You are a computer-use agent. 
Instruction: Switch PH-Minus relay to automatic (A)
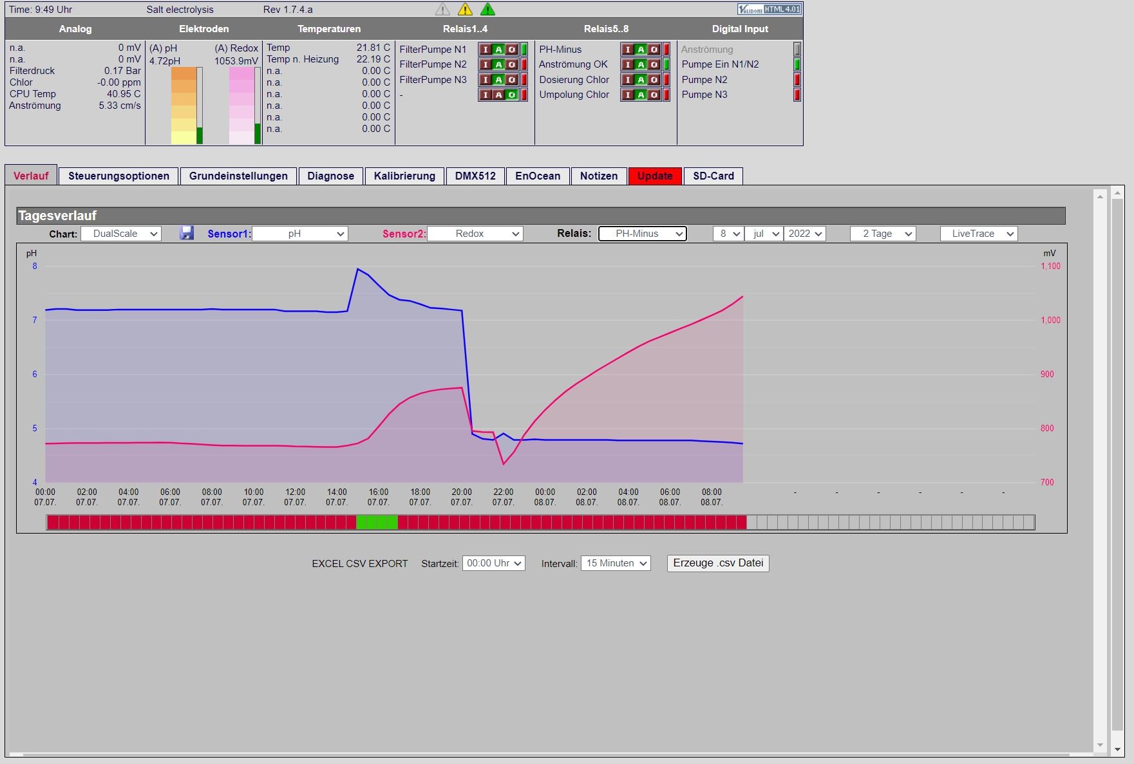641,50
